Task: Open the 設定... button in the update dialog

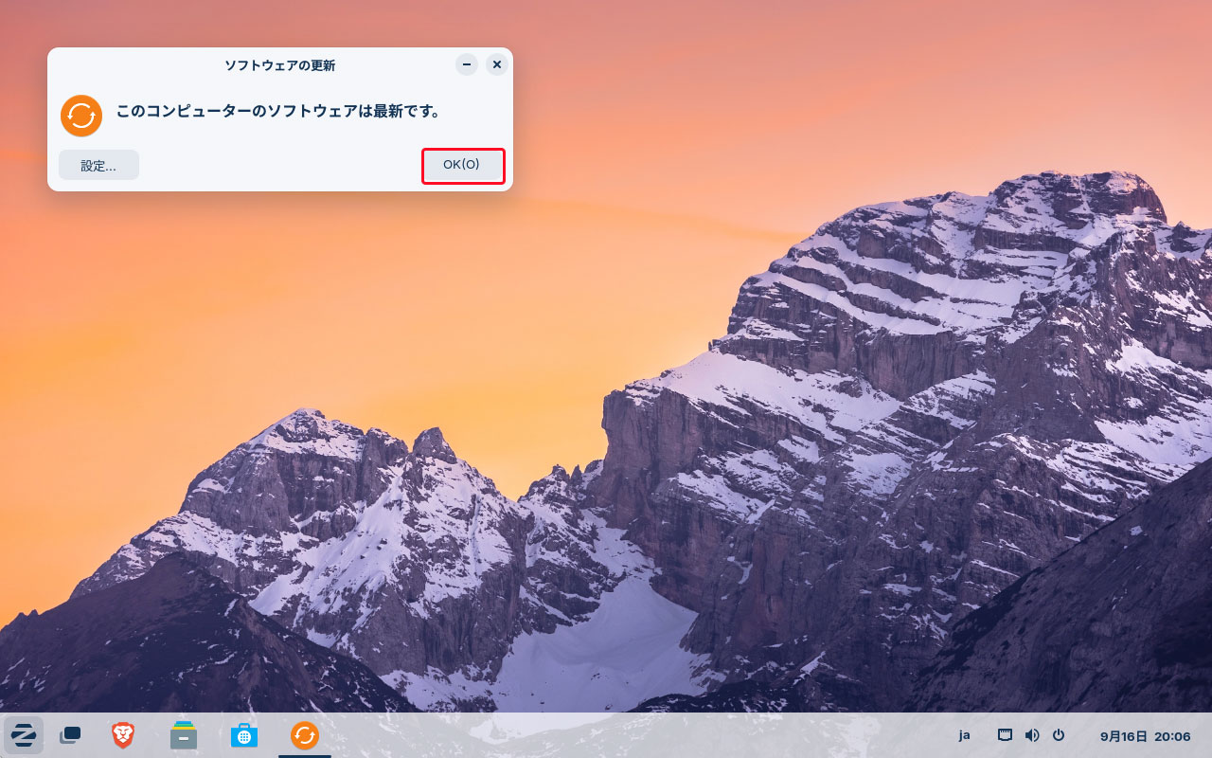Action: tap(98, 166)
